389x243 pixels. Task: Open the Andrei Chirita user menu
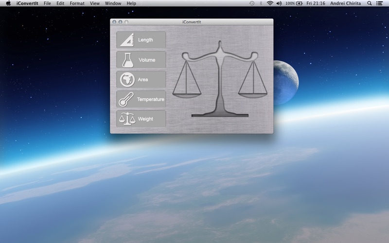tap(345, 3)
